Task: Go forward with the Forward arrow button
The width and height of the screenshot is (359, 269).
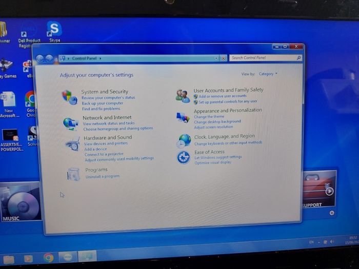Action: click(49, 59)
